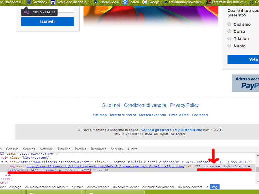Screen dimensions: 259x194
Task: Open the Google bookmark icon
Action: point(145,2)
